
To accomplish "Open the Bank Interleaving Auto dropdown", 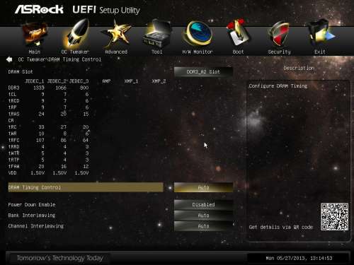I will click(203, 216).
